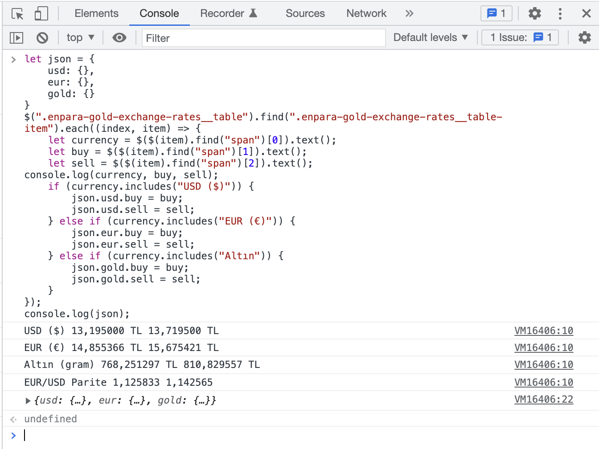The image size is (599, 449).
Task: Toggle the console sidebar icon
Action: tap(16, 38)
